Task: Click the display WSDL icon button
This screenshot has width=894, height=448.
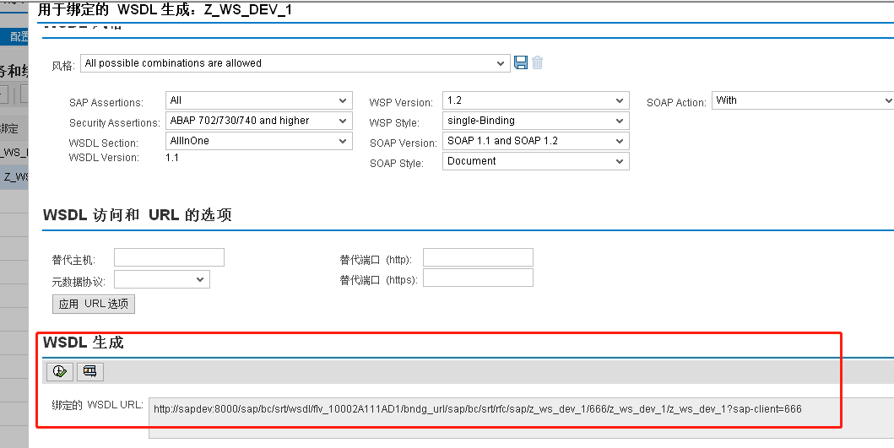Action: click(x=89, y=371)
